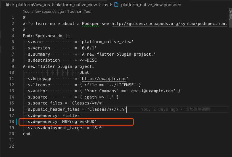Click the '0.0.1' version string
232x157 pixels.
click(x=88, y=48)
